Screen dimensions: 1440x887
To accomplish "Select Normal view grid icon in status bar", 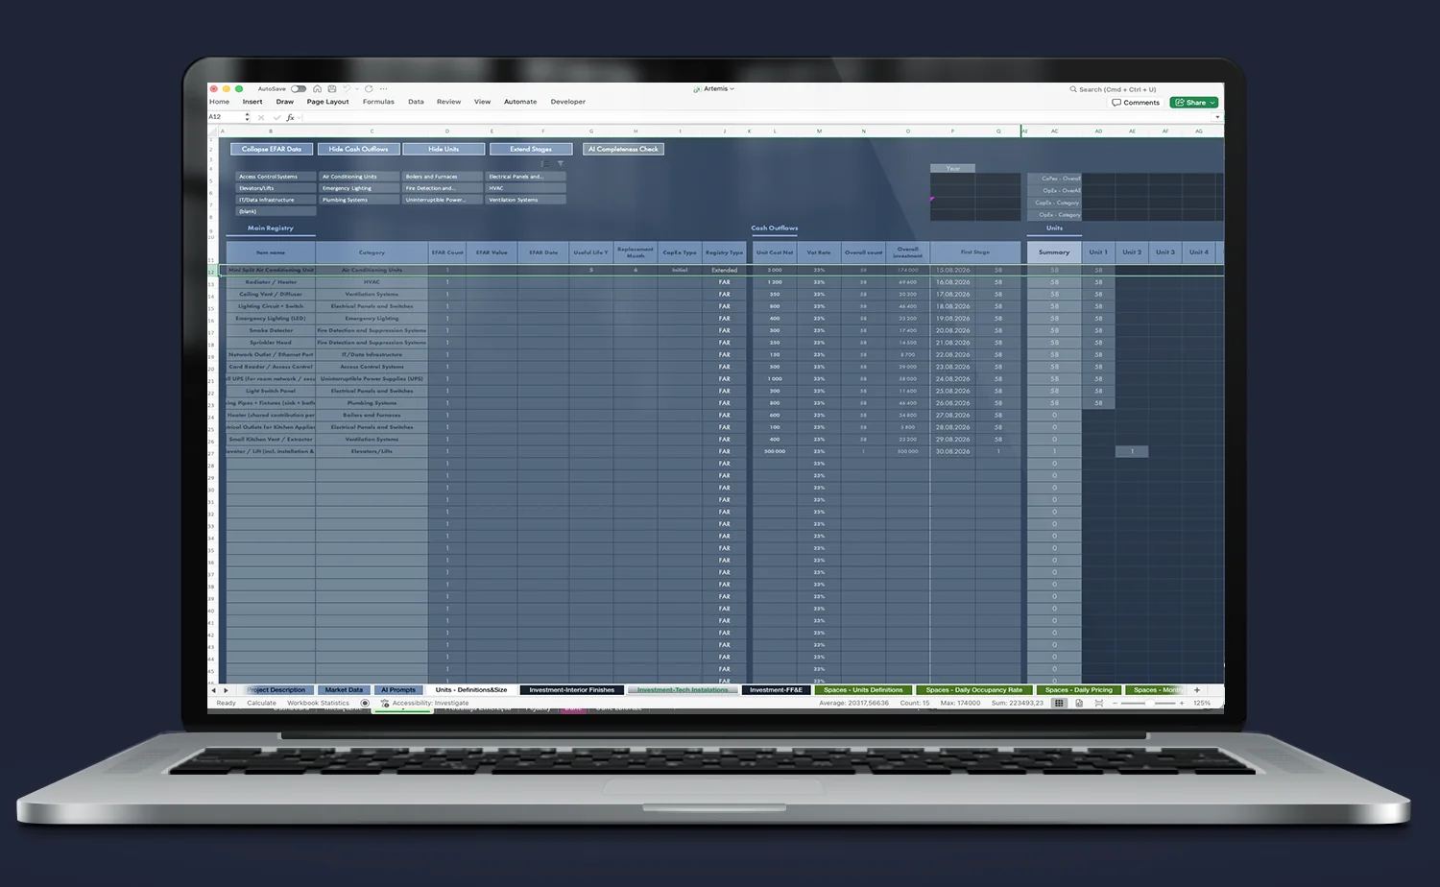I will (1059, 704).
